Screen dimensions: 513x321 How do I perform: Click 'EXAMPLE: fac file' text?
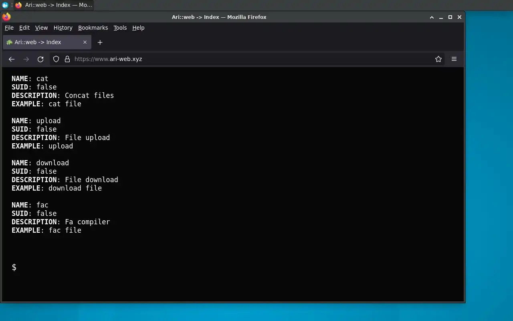(46, 230)
